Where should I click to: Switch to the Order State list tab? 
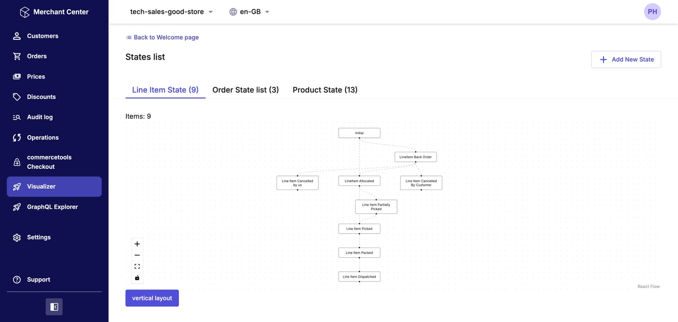245,90
